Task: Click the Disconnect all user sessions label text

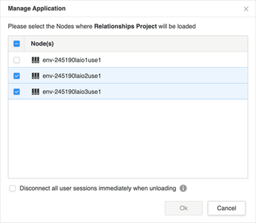Action: click(x=98, y=188)
